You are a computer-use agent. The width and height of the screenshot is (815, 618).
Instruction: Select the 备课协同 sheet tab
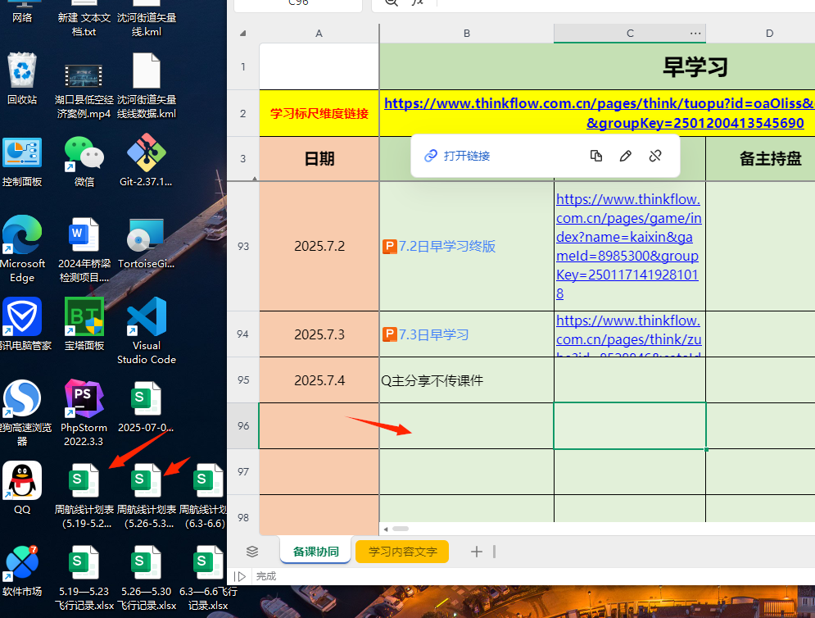[x=315, y=552]
